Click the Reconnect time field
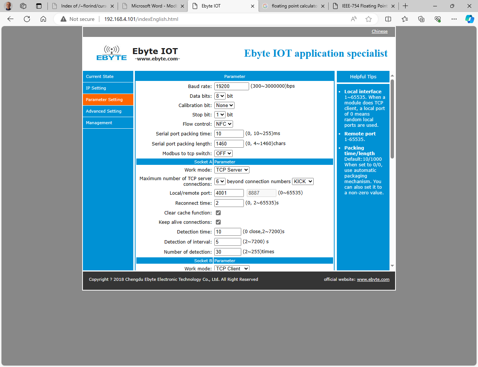The image size is (478, 367). coord(229,203)
